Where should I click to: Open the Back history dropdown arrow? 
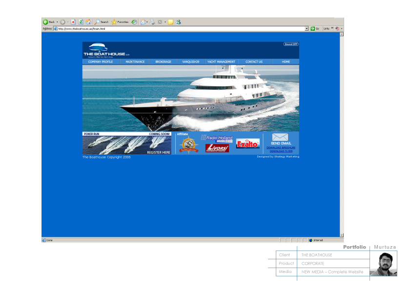point(57,22)
